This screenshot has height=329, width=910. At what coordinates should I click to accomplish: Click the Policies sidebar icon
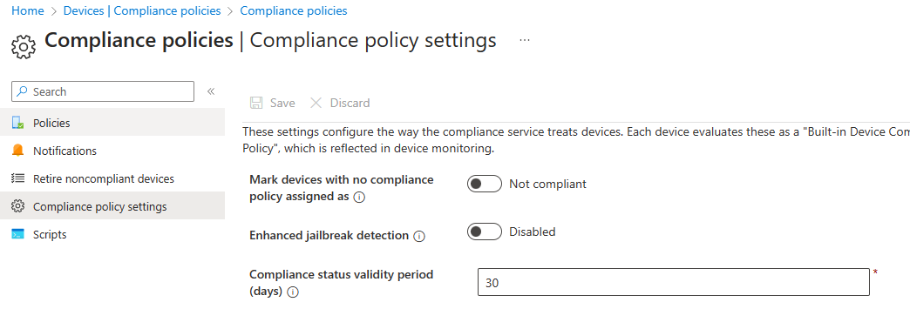pyautogui.click(x=18, y=123)
